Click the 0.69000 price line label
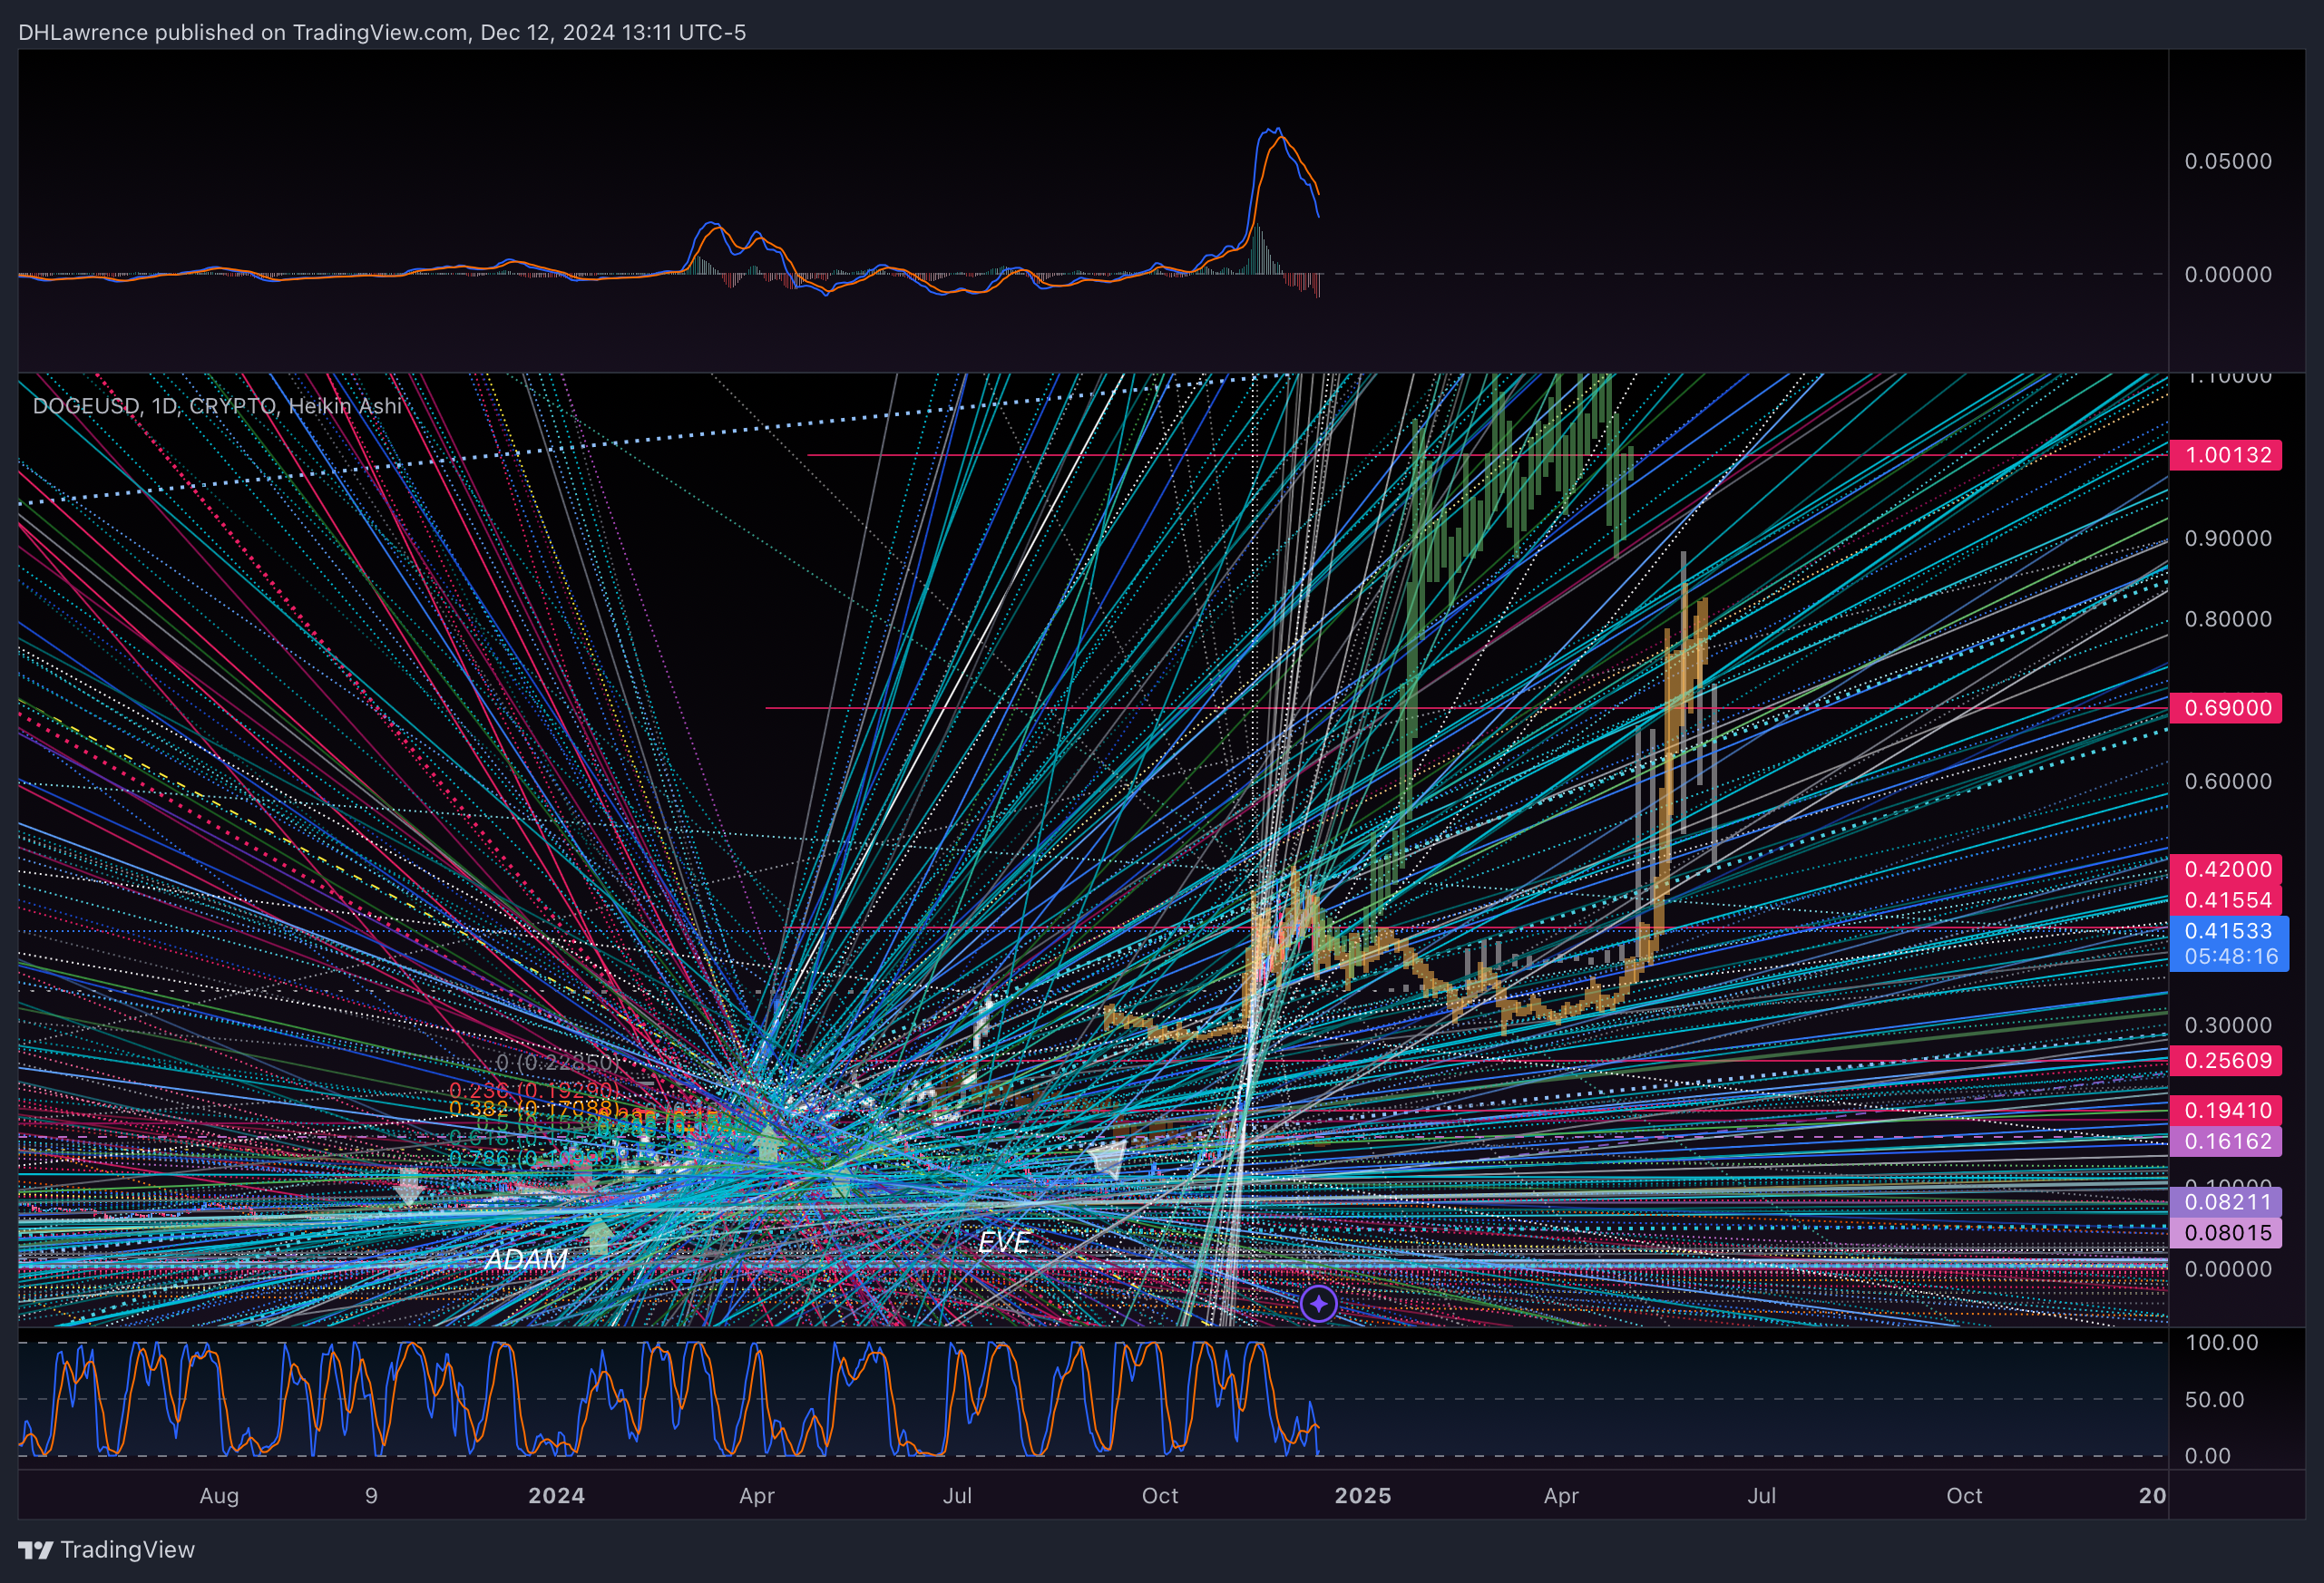The height and width of the screenshot is (1583, 2324). tap(2225, 707)
